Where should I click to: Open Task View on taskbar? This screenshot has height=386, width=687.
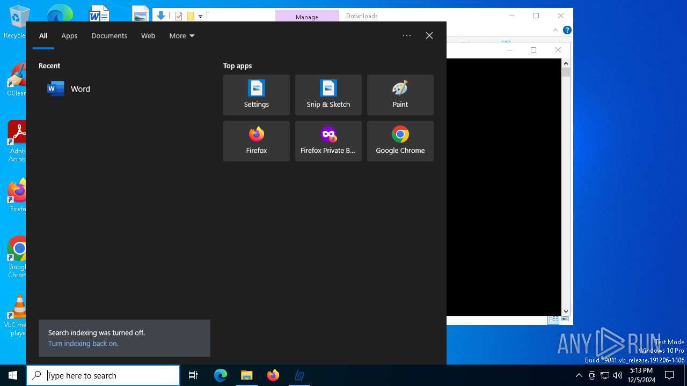[193, 375]
